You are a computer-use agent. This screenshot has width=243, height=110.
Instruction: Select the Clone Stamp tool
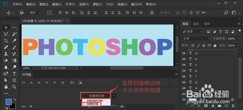6,54
